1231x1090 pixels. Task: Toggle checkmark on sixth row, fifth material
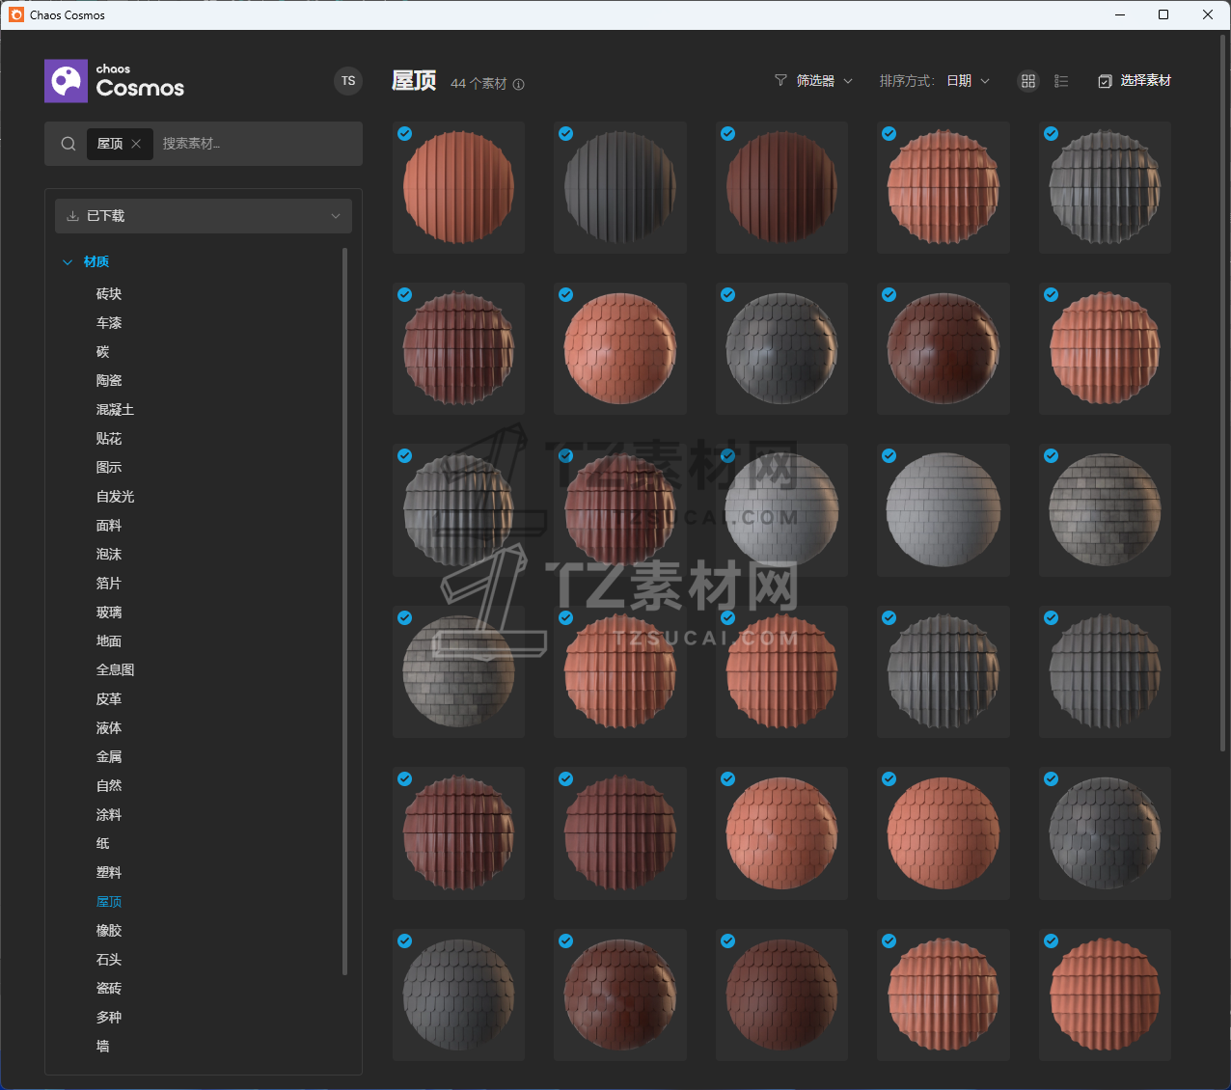pos(1052,941)
